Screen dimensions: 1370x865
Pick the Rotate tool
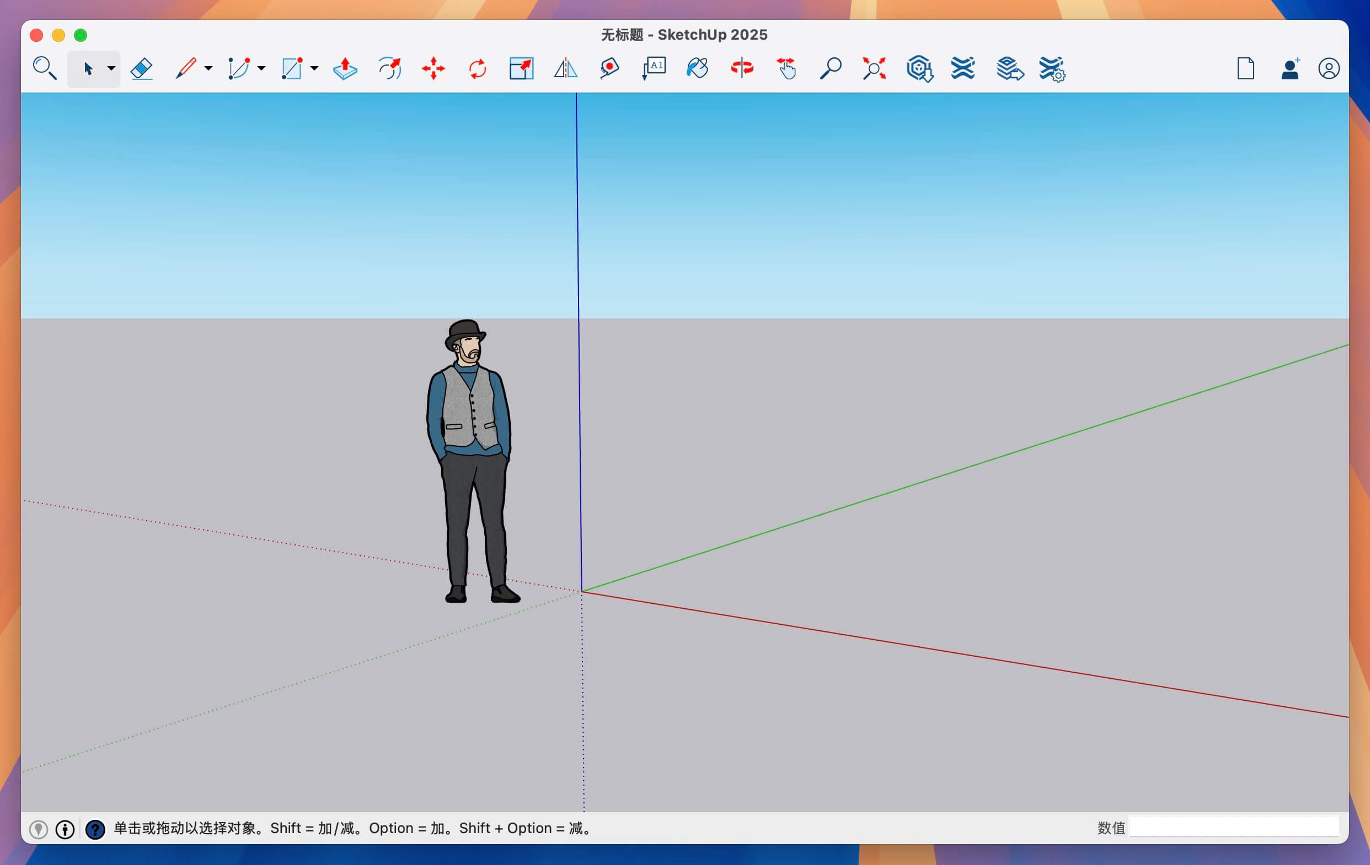click(x=477, y=69)
